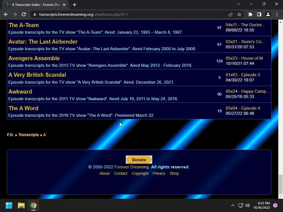283x212 pixels.
Task: Open the volume tray icon
Action: [x=247, y=205]
